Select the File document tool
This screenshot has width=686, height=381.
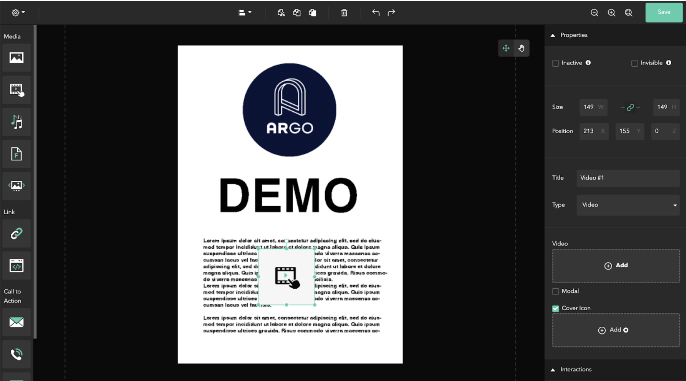(x=17, y=154)
